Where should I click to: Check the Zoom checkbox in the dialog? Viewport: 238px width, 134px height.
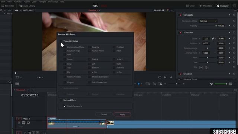[65, 59]
